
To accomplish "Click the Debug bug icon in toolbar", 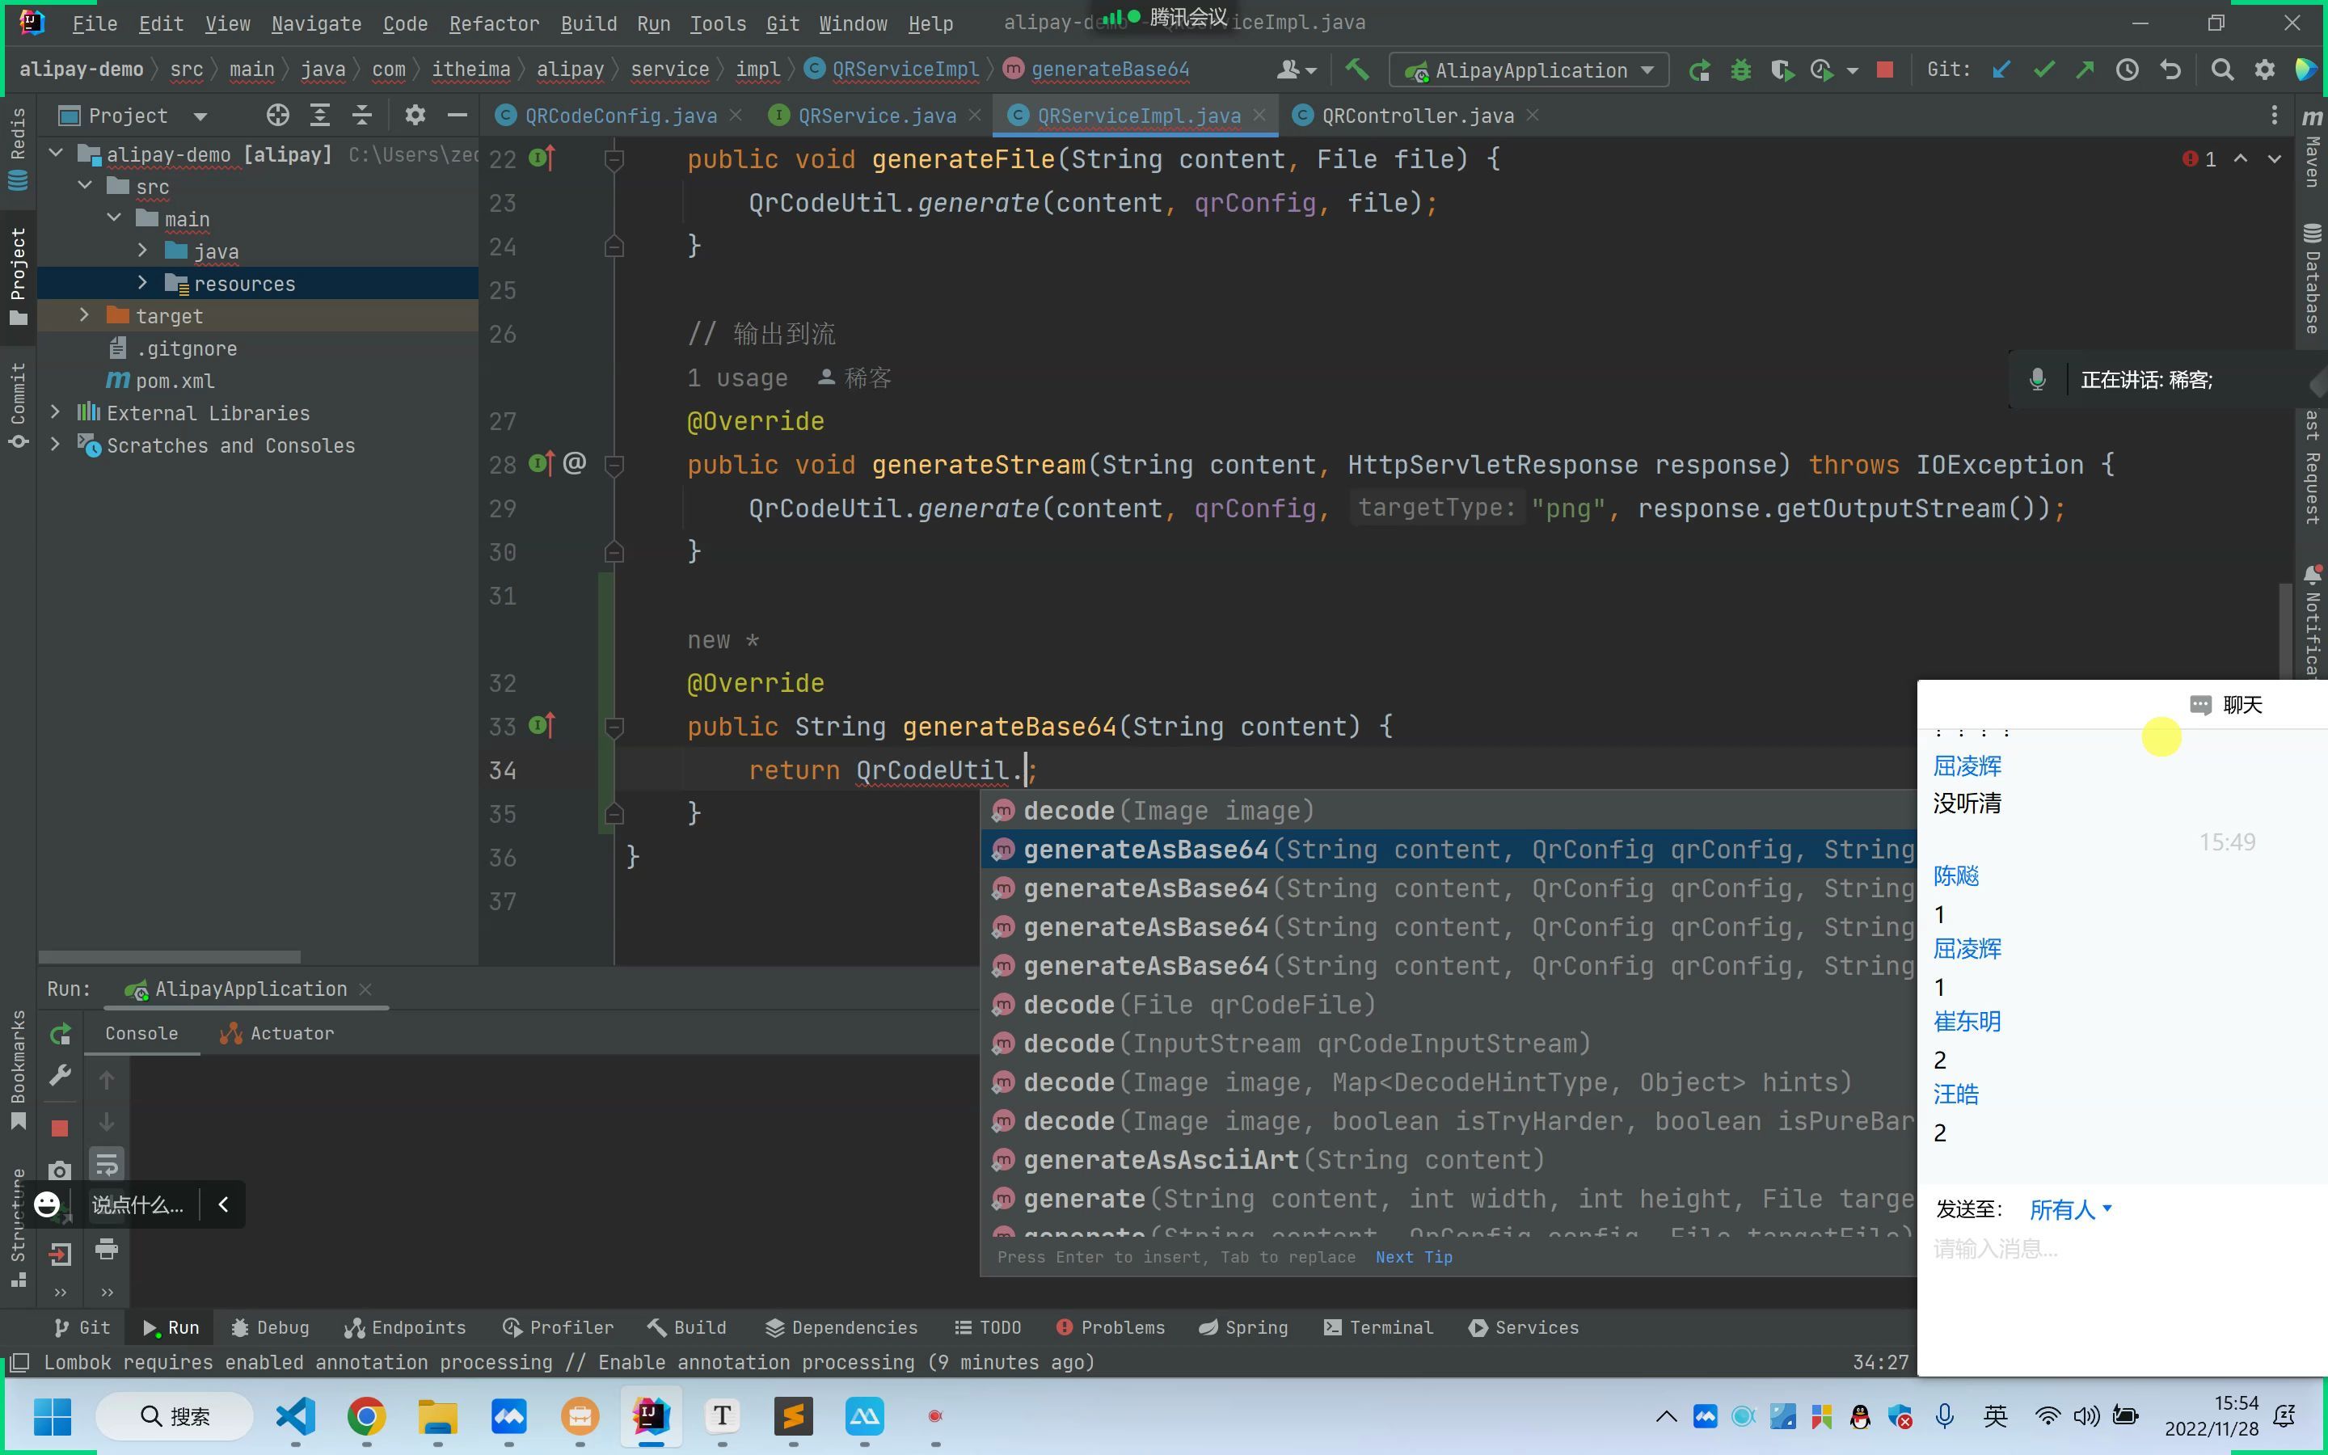I will click(x=1740, y=70).
